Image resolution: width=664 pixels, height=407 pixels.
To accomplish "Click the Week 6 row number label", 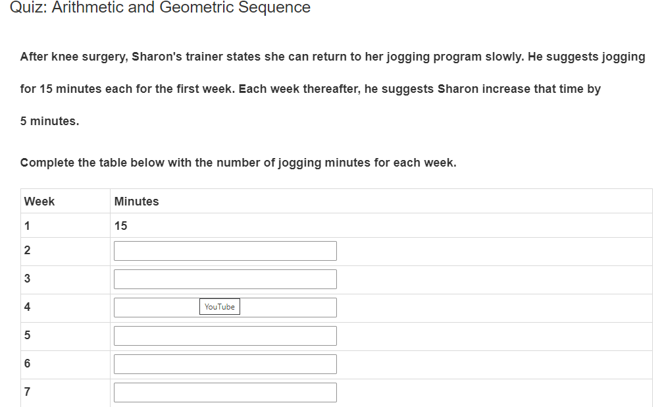I will (27, 364).
